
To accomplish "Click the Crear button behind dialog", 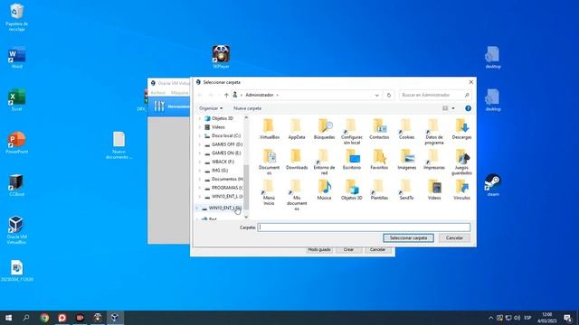I will pyautogui.click(x=348, y=250).
